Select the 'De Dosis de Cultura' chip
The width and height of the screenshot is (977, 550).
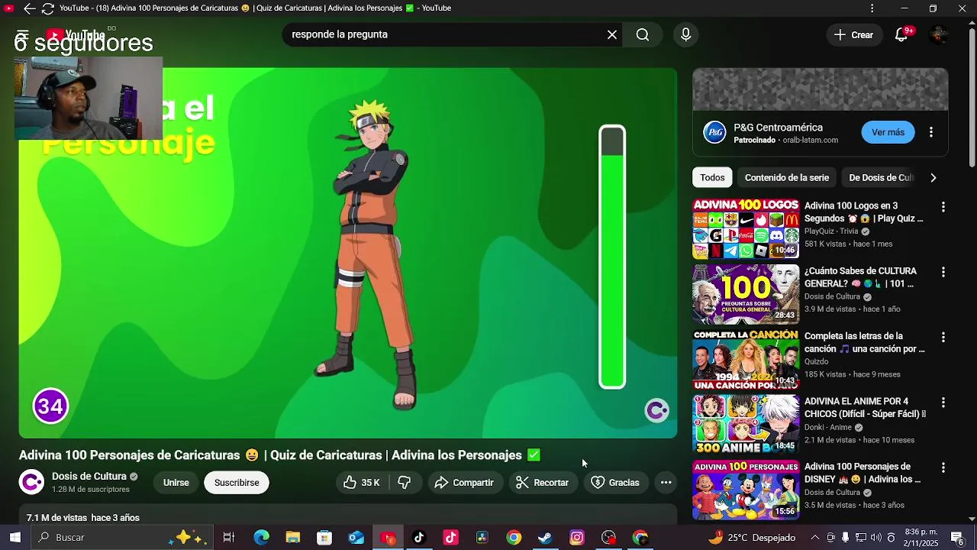880,177
